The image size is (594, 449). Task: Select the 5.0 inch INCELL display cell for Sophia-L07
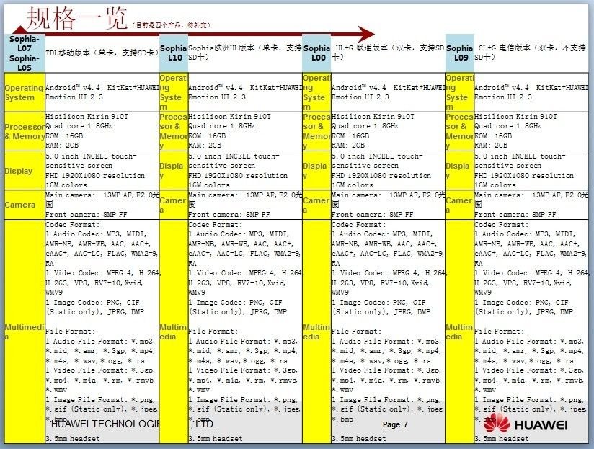click(102, 171)
